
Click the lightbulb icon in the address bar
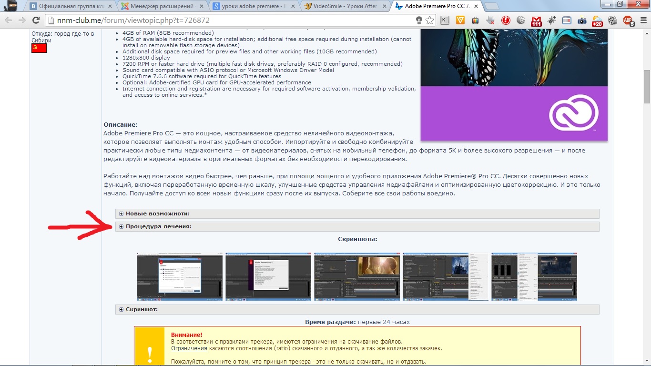pyautogui.click(x=419, y=20)
